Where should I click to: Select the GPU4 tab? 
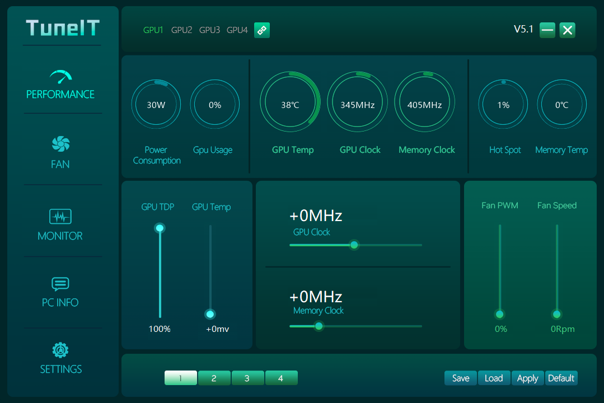237,30
